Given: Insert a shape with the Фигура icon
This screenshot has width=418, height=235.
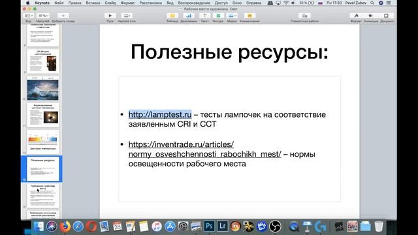Looking at the screenshot, I should click(218, 16).
